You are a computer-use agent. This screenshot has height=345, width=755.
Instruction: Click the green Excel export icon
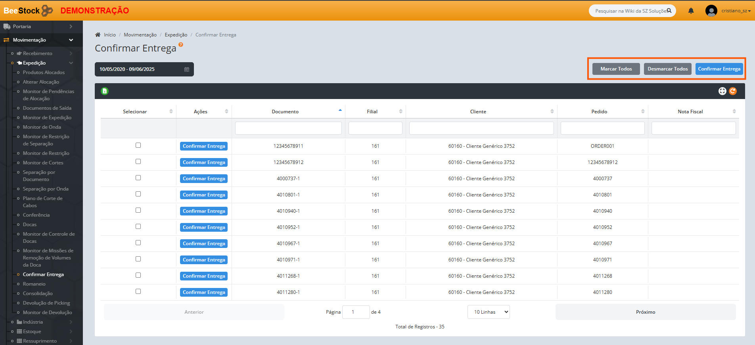(x=105, y=91)
